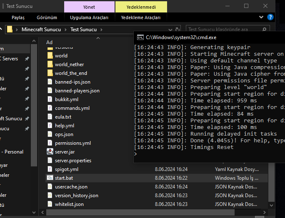
Task: Click the cmd.exe title bar icon
Action: [140, 37]
